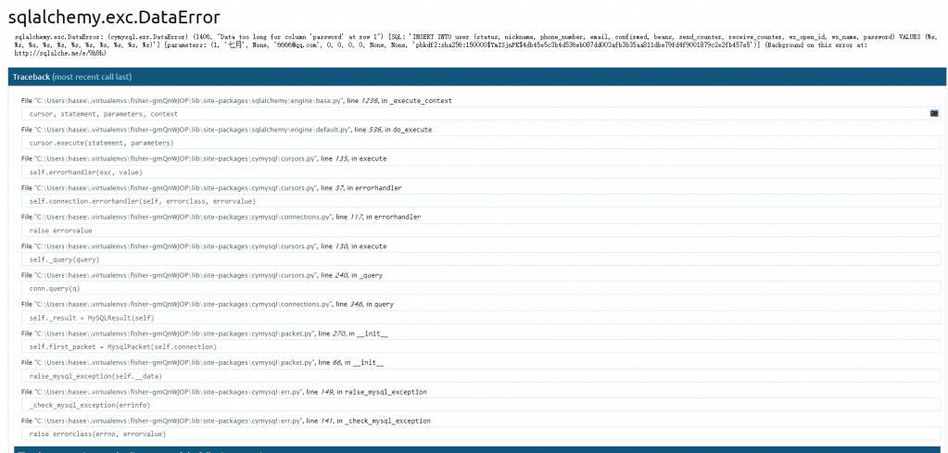Open the interactive console icon on first frame
The height and width of the screenshot is (453, 948).
click(x=934, y=113)
